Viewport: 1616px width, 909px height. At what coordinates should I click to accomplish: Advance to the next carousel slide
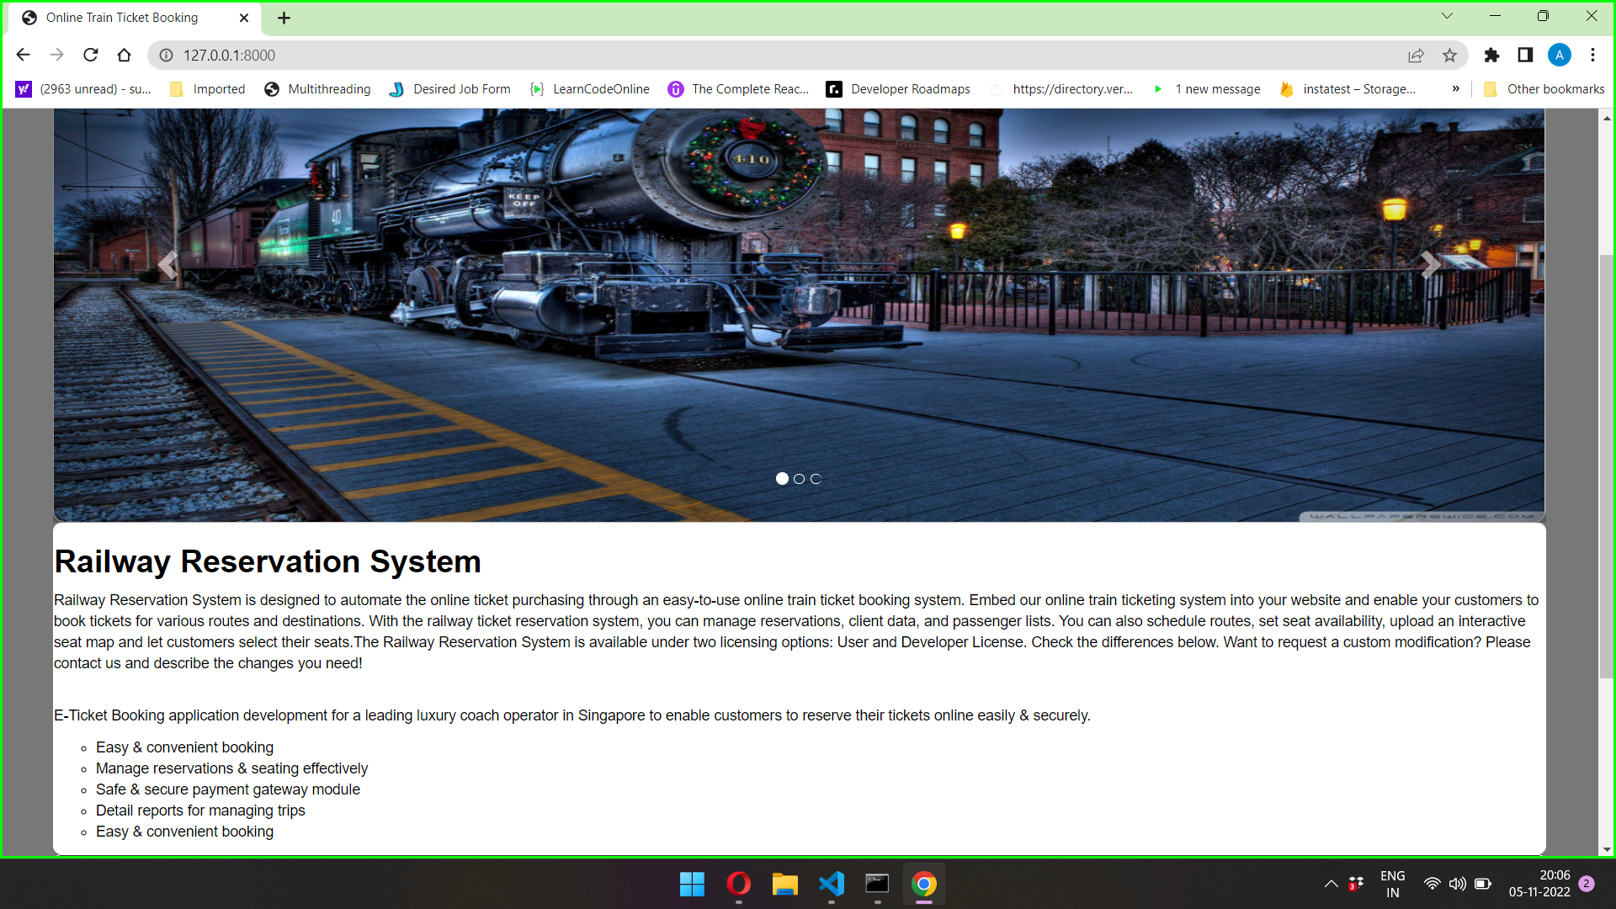[x=1430, y=264]
